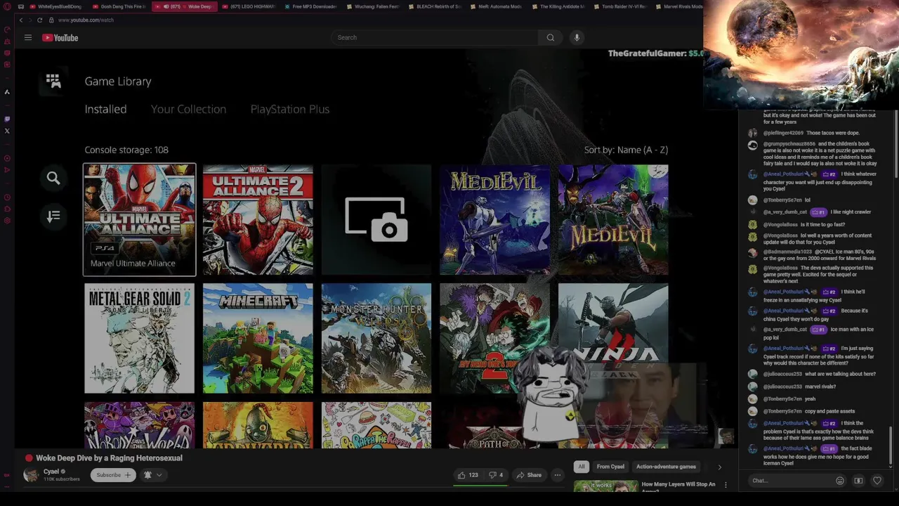Open Cyael channel avatar
Viewport: 899px width, 506px height.
(x=31, y=475)
